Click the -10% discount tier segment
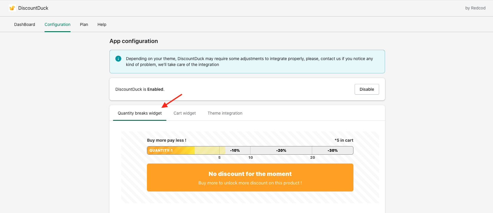This screenshot has height=213, width=493. coord(235,151)
